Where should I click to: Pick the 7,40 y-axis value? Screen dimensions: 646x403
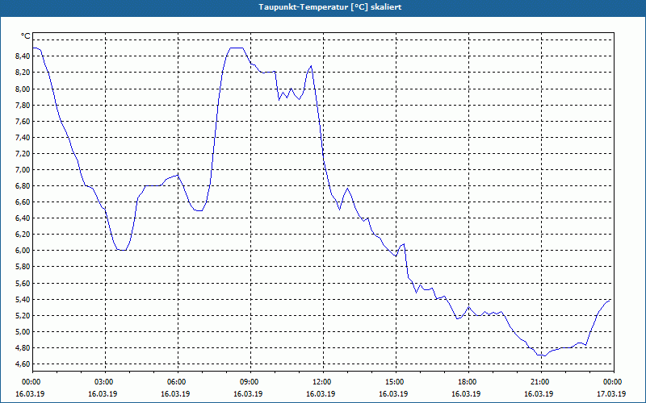pos(23,137)
